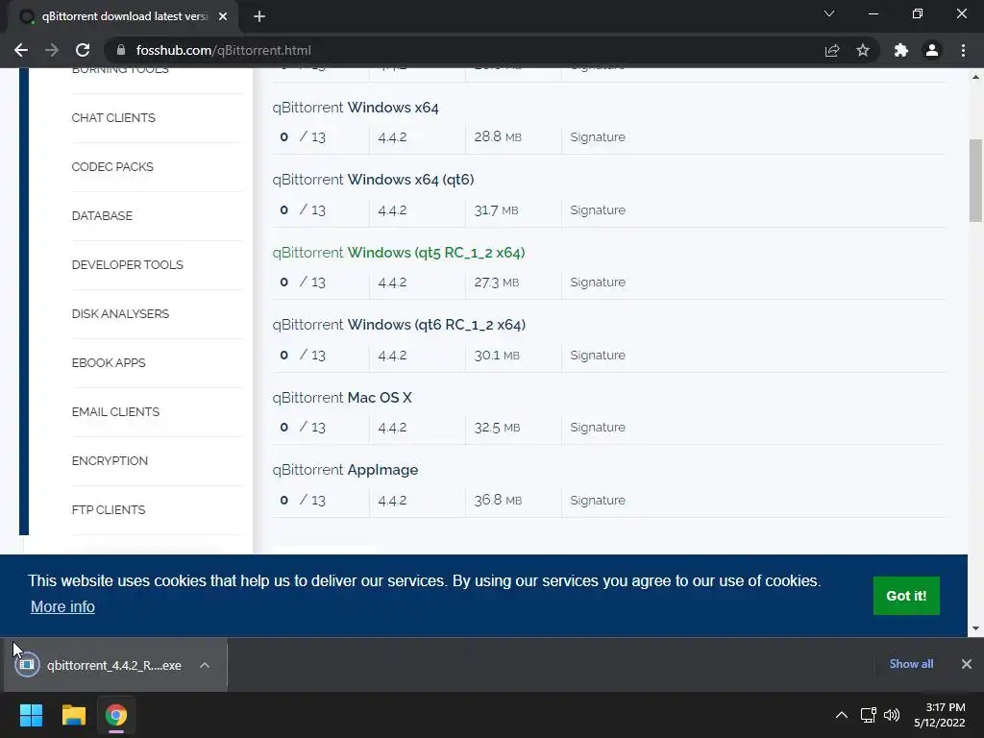The image size is (984, 738).
Task: Open DATABASE category
Action: (102, 216)
